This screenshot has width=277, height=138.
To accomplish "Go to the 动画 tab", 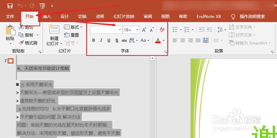I will [100, 17].
